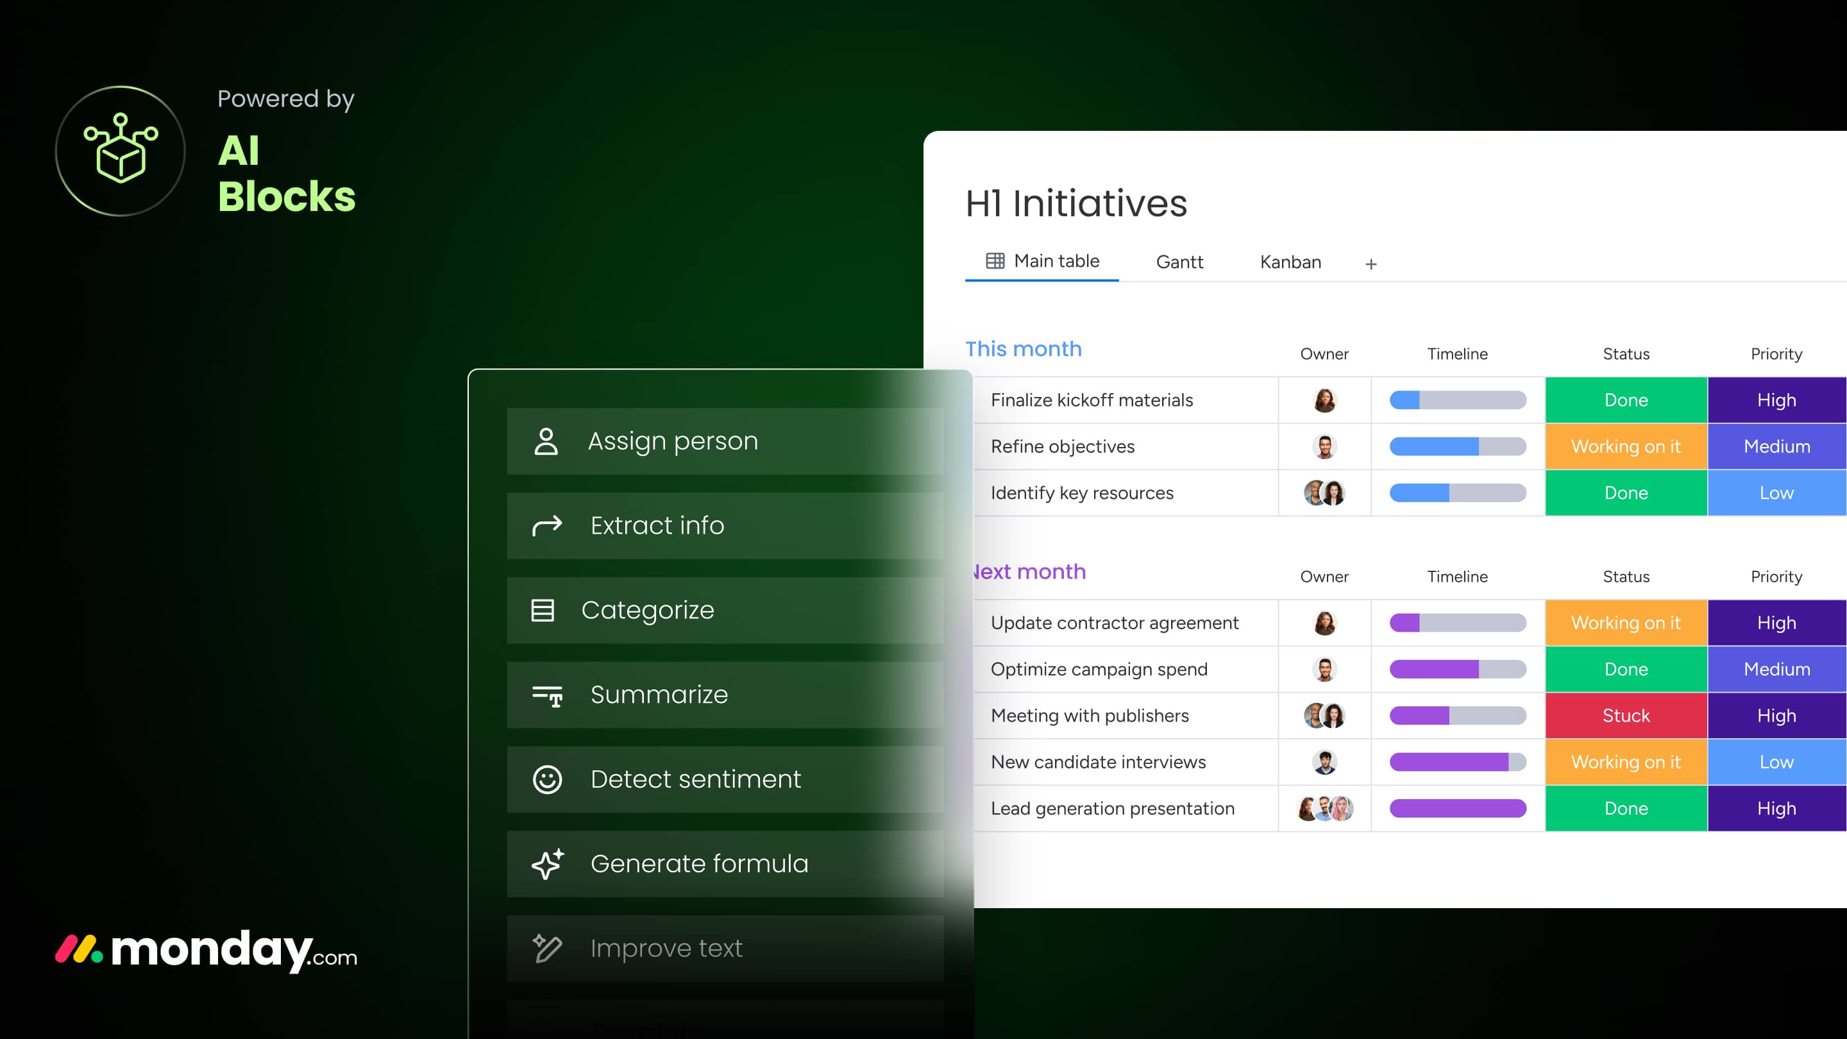Select the Assign person AI block icon

(547, 443)
